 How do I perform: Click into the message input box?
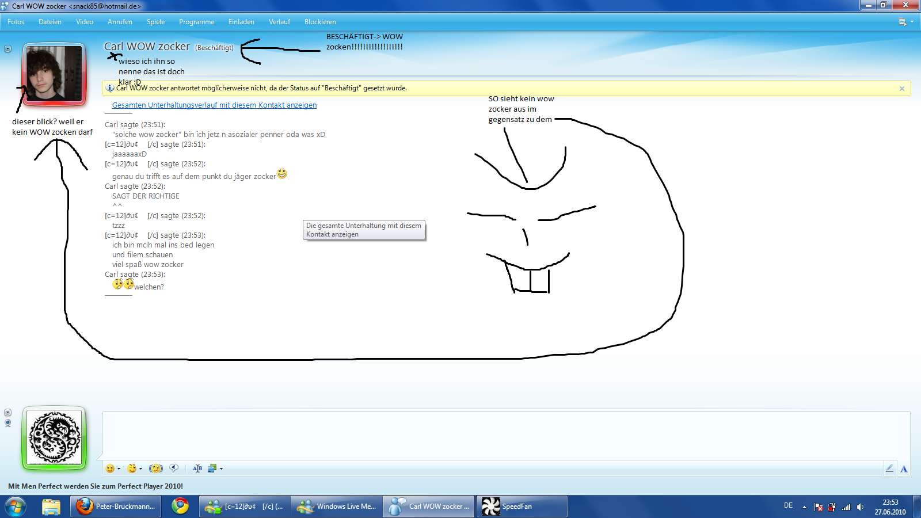pos(507,435)
